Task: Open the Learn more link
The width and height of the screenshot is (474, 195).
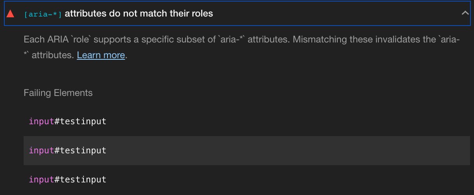Action: tap(101, 55)
